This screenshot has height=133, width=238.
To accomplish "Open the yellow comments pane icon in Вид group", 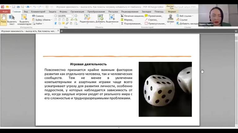I will click(x=63, y=23).
